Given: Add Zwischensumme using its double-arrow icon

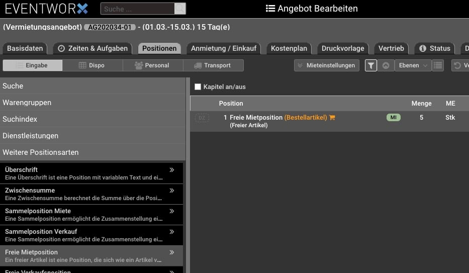Looking at the screenshot, I should coord(172,191).
